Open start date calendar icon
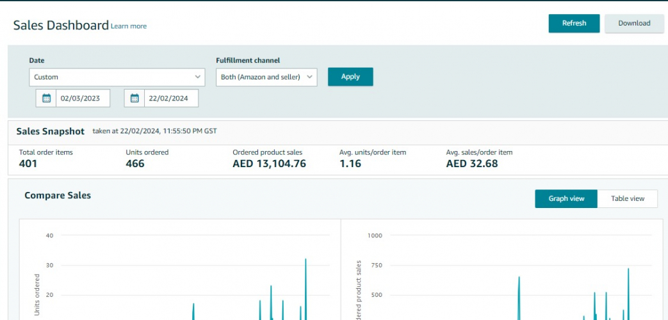The height and width of the screenshot is (320, 668). pyautogui.click(x=47, y=99)
